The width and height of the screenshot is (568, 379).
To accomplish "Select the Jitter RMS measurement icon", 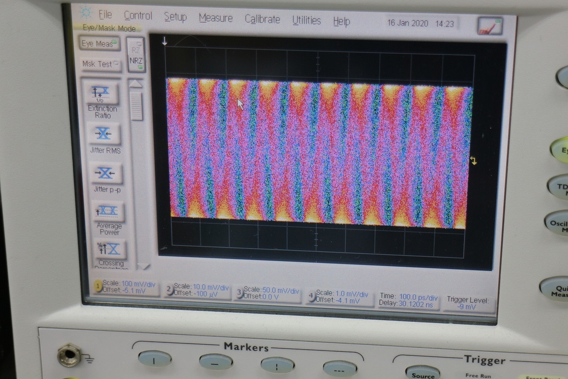I will 104,133.
